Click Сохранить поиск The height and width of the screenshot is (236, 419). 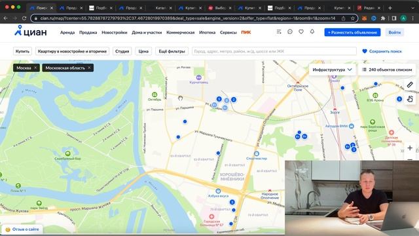pyautogui.click(x=382, y=51)
